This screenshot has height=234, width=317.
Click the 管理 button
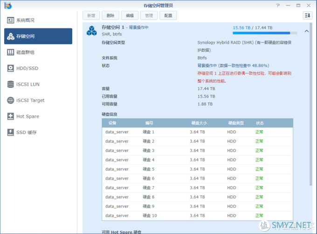[149, 15]
